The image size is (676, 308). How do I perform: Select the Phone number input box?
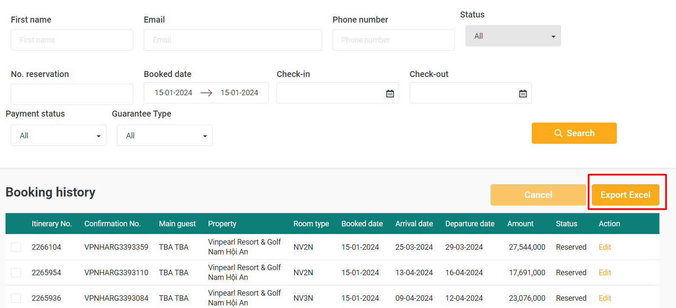coord(394,40)
